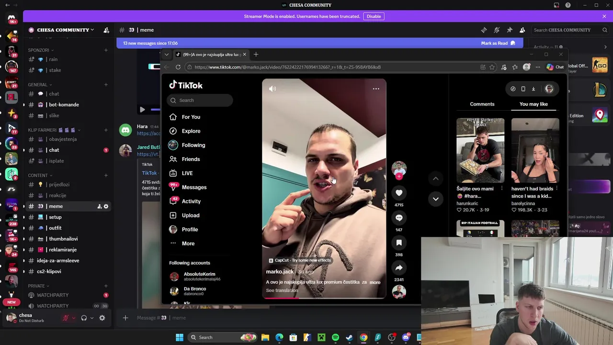
Task: Focus the TikTok search field
Action: (x=200, y=100)
